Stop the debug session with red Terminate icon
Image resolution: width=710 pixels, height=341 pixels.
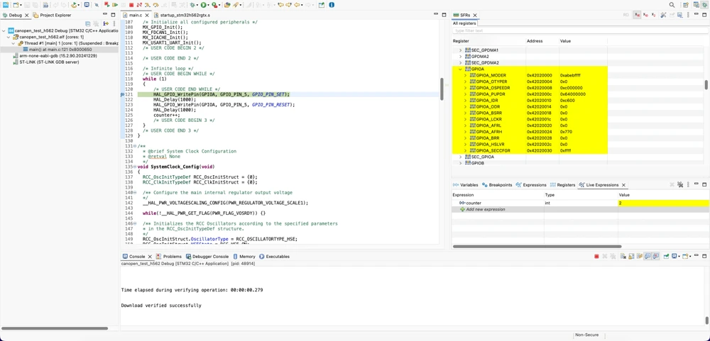coord(131,5)
